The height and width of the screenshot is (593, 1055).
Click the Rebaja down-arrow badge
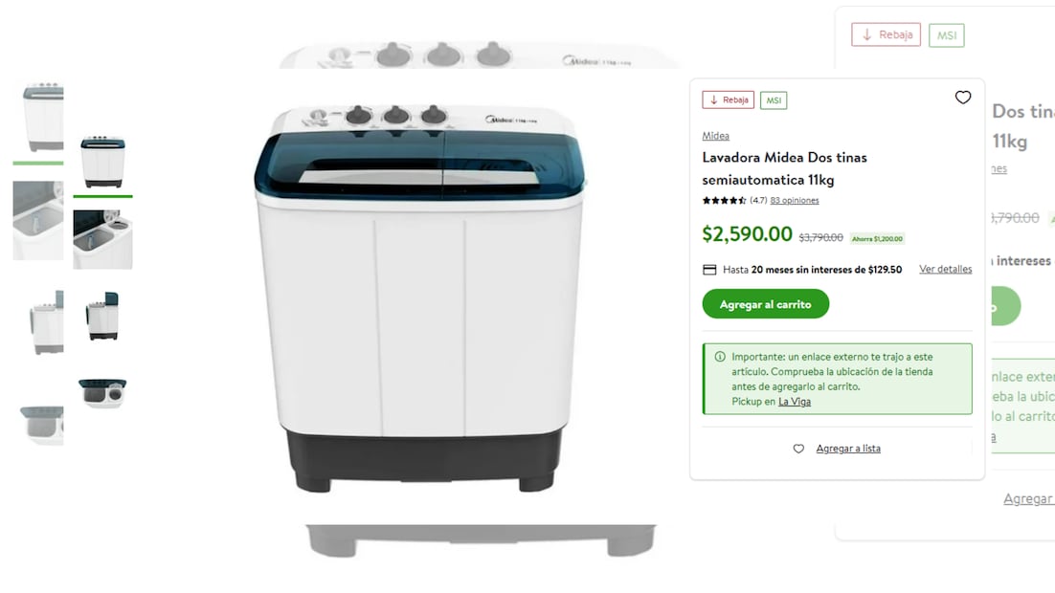click(728, 100)
